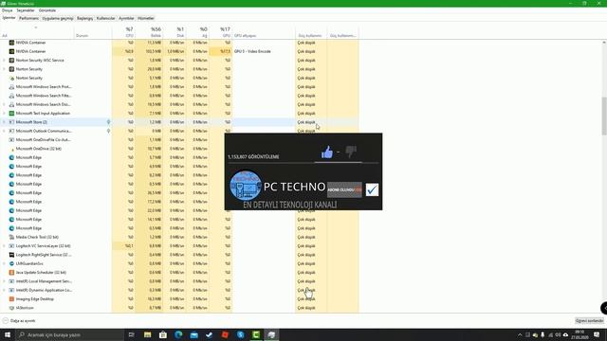Viewport: 607px width, 341px height.
Task: Click the OneDrive cloud tray icon
Action: tap(565, 334)
